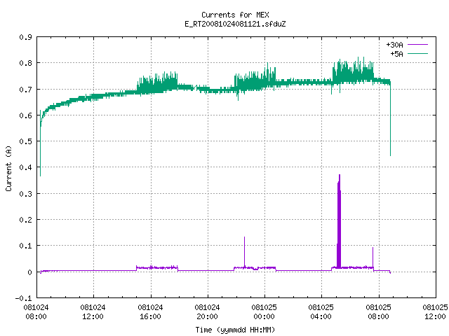Click the 0.6 y-axis tick label
This screenshot has height=336, width=449.
(x=25, y=115)
